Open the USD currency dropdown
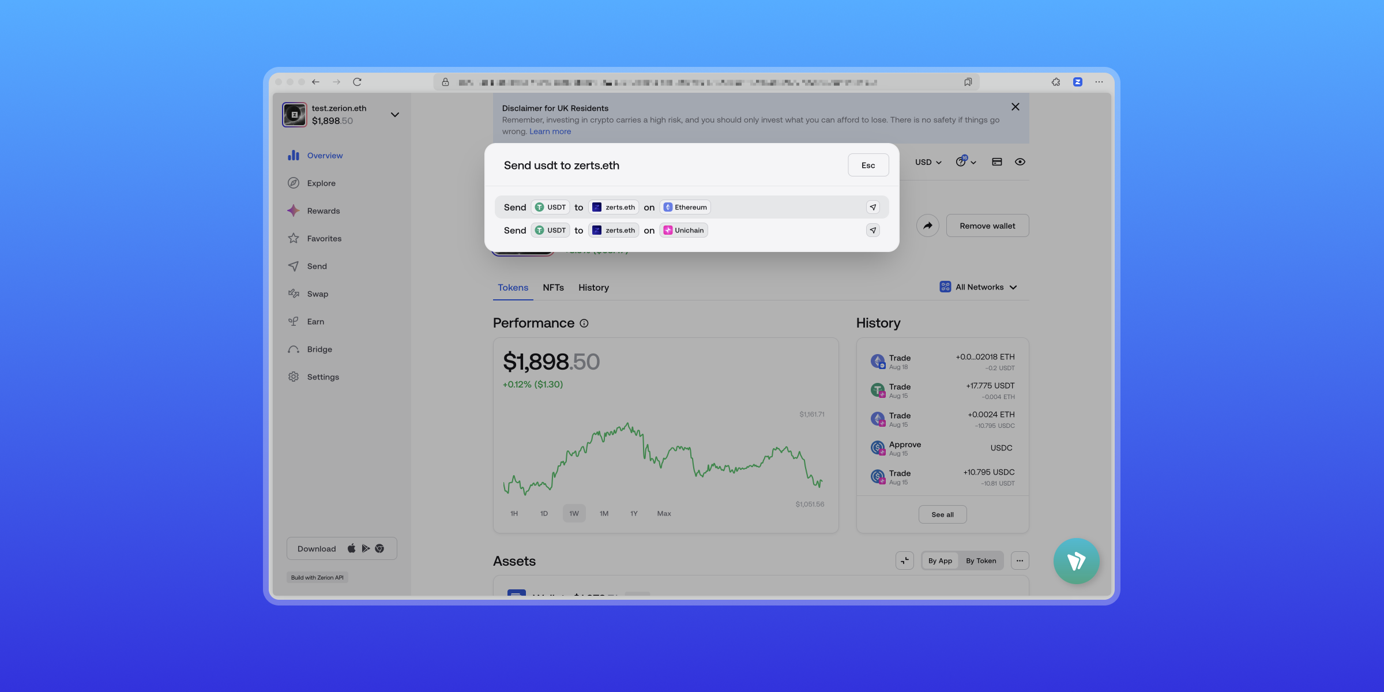The height and width of the screenshot is (692, 1384). point(928,163)
